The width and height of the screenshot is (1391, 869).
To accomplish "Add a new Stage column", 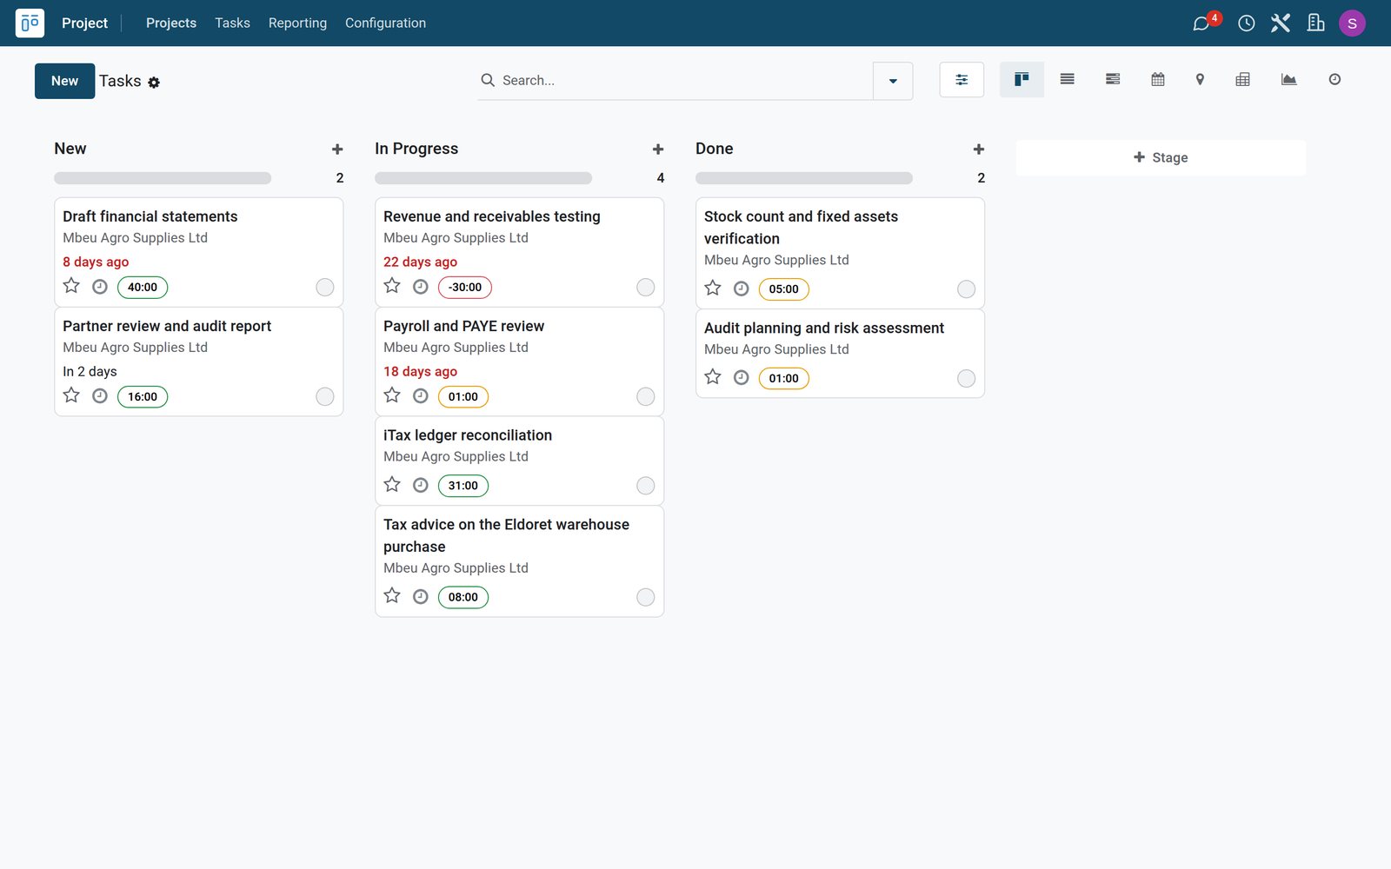I will click(1161, 158).
